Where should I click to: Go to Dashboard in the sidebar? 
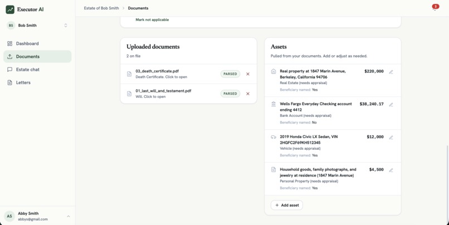37,43
